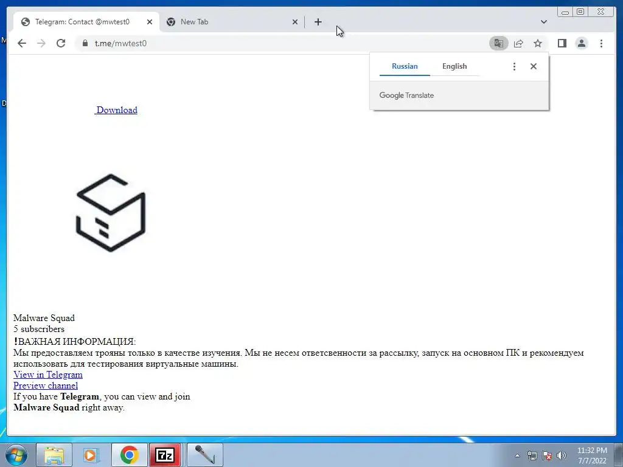The image size is (623, 467).
Task: Click the Preview channel link
Action: coord(46,386)
